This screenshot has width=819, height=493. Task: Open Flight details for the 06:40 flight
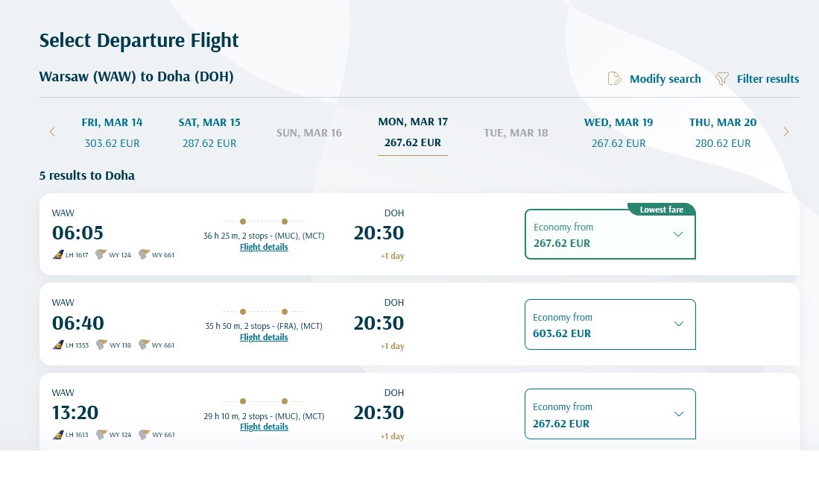click(264, 337)
